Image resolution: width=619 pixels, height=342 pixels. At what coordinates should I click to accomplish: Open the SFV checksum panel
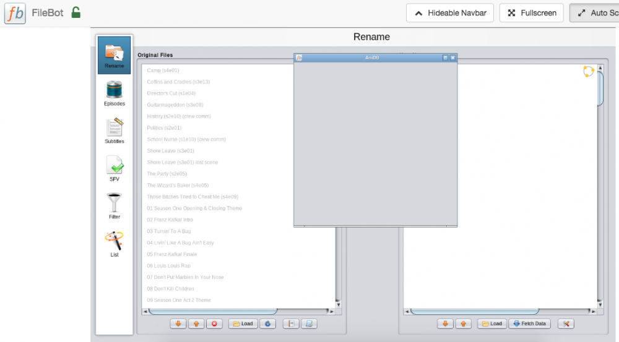114,168
